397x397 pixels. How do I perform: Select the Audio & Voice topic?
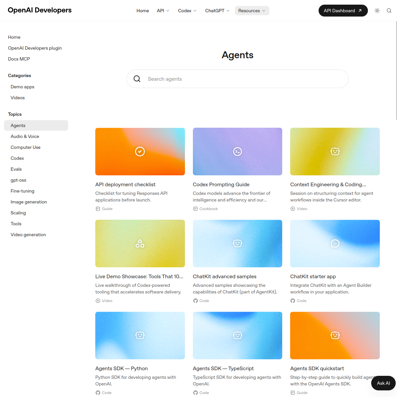coord(25,136)
